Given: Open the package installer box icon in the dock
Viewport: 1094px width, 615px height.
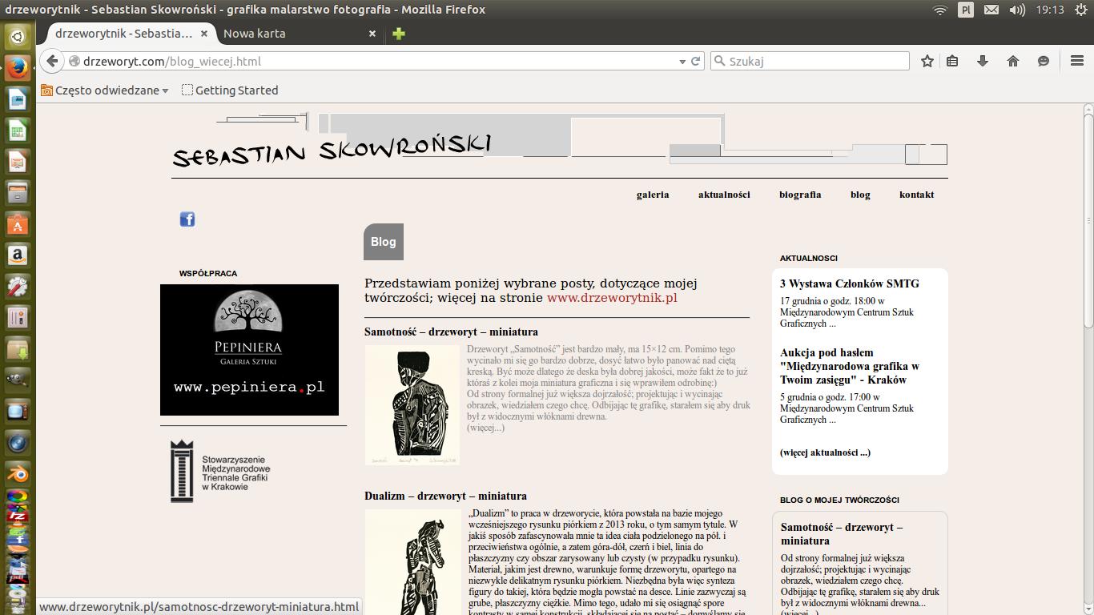Looking at the screenshot, I should click(x=18, y=349).
